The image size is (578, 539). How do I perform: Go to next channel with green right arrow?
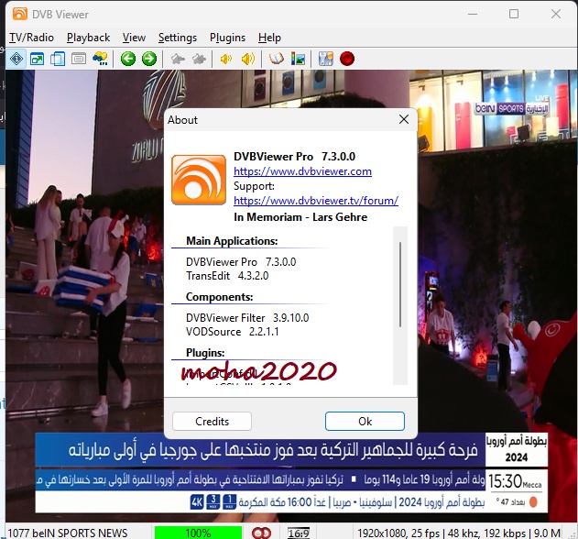(149, 59)
